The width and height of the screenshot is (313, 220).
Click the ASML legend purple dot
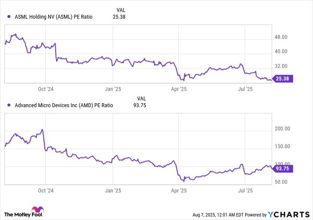pos(9,17)
